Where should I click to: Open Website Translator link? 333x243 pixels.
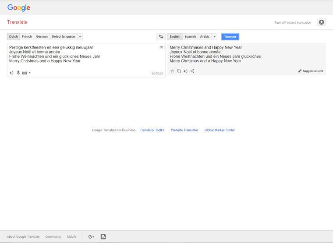pyautogui.click(x=184, y=130)
